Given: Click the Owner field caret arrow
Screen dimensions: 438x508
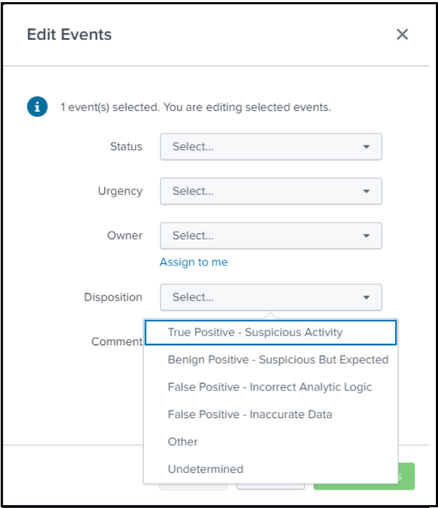Looking at the screenshot, I should (367, 235).
